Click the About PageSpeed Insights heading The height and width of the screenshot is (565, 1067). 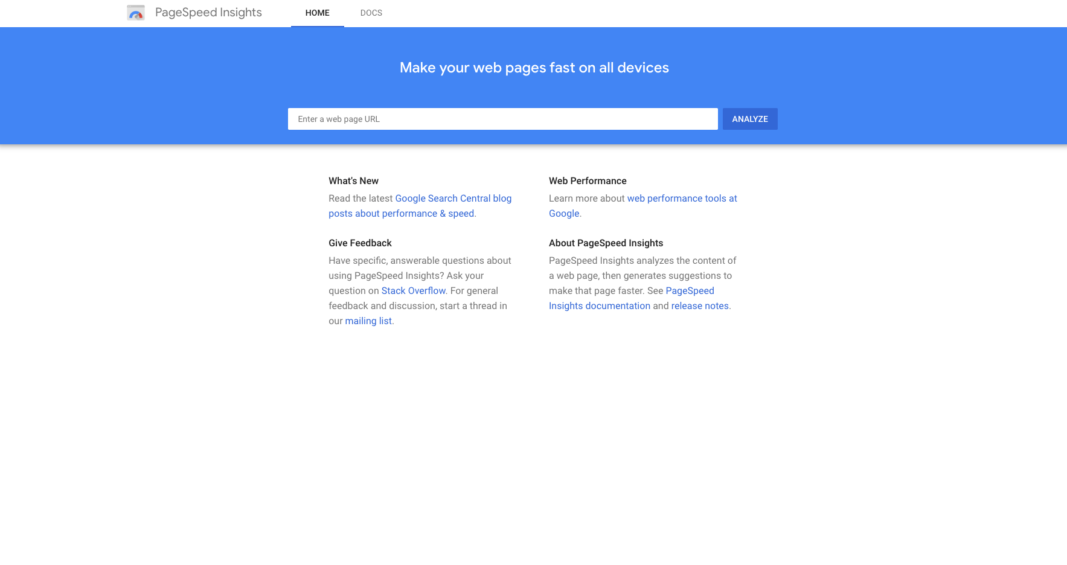pos(606,243)
